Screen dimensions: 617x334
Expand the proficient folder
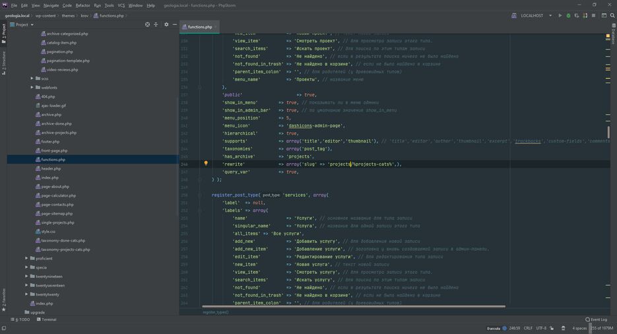click(x=26, y=259)
